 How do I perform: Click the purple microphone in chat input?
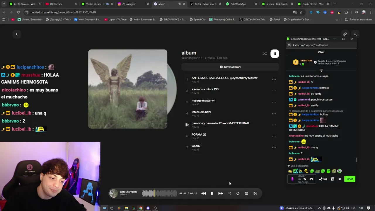292,179
